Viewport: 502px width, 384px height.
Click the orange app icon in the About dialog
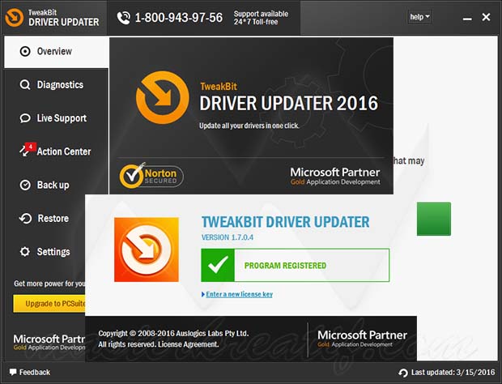(x=147, y=250)
